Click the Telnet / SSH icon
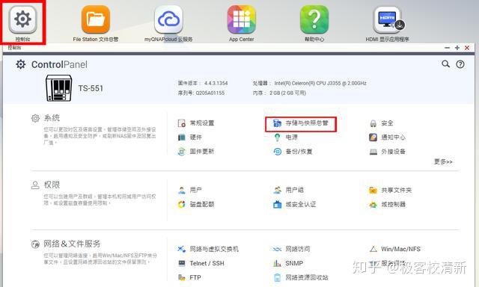 tap(182, 263)
